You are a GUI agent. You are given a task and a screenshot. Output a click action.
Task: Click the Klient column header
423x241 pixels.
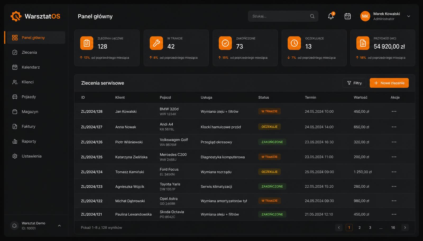pyautogui.click(x=120, y=97)
